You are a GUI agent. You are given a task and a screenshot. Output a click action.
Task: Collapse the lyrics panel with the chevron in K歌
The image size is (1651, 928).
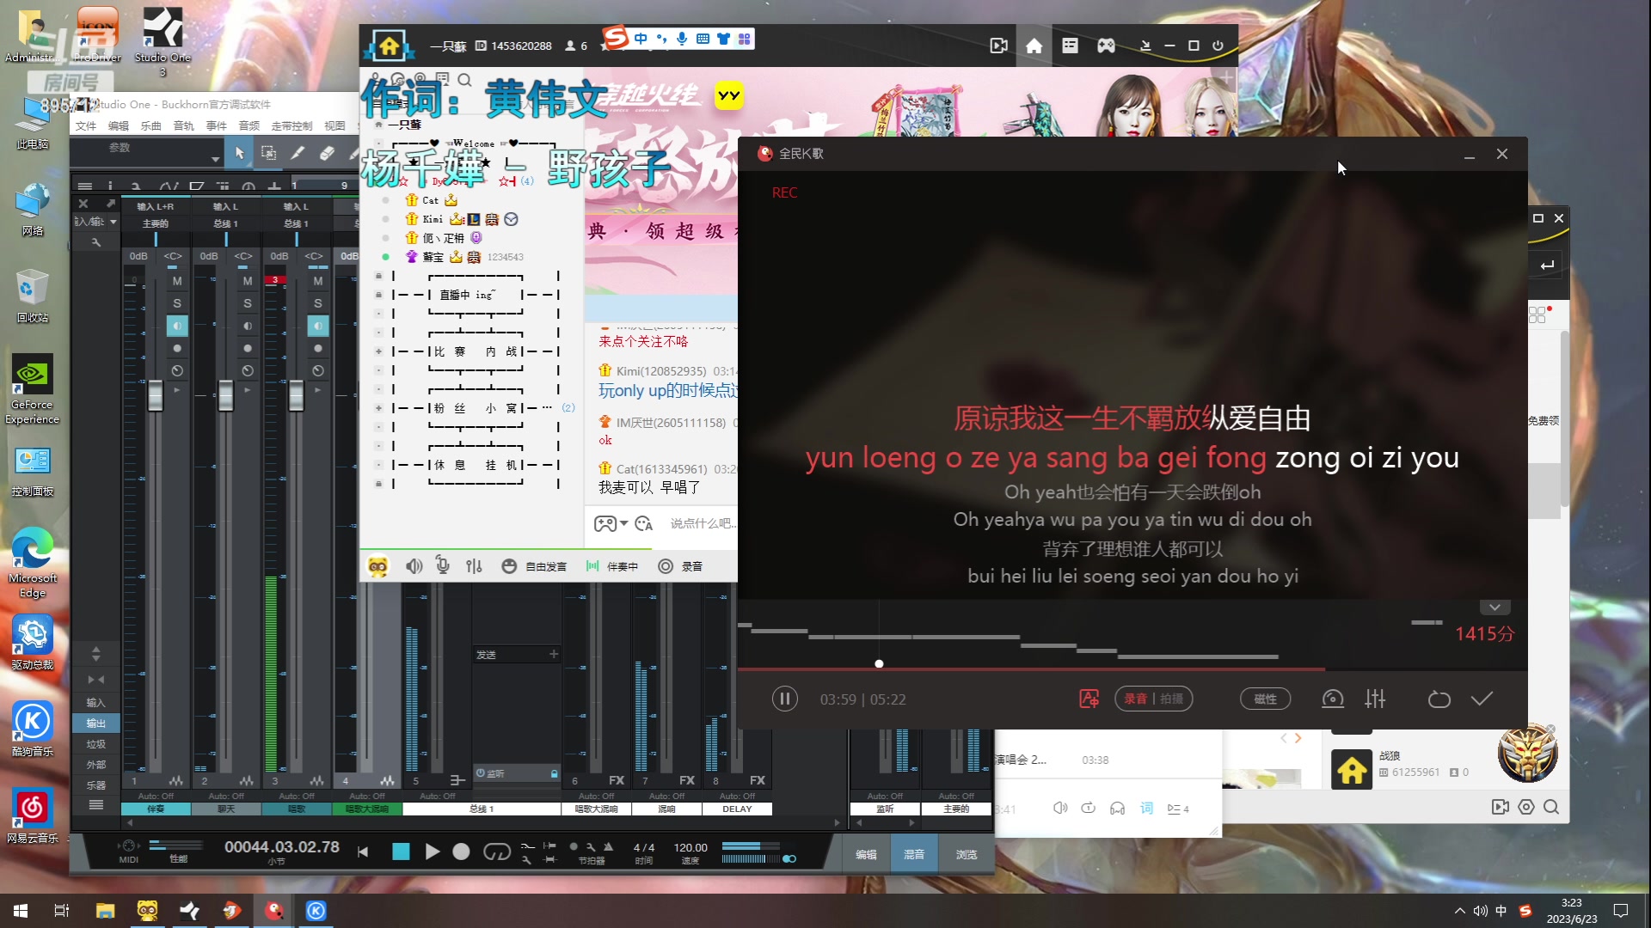click(1494, 607)
